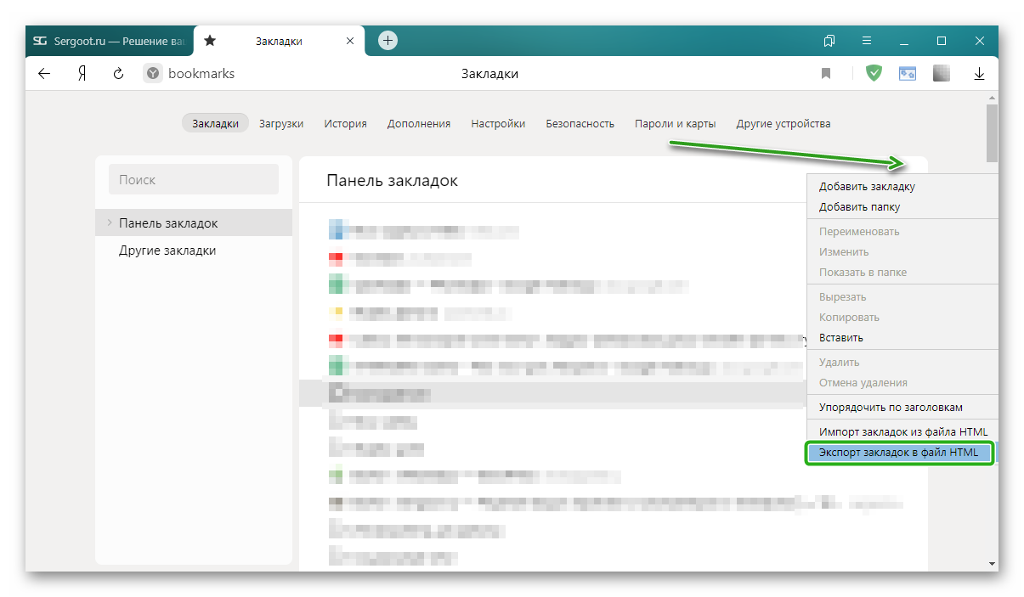Click the vertical scrollbar down arrow

coord(992,563)
